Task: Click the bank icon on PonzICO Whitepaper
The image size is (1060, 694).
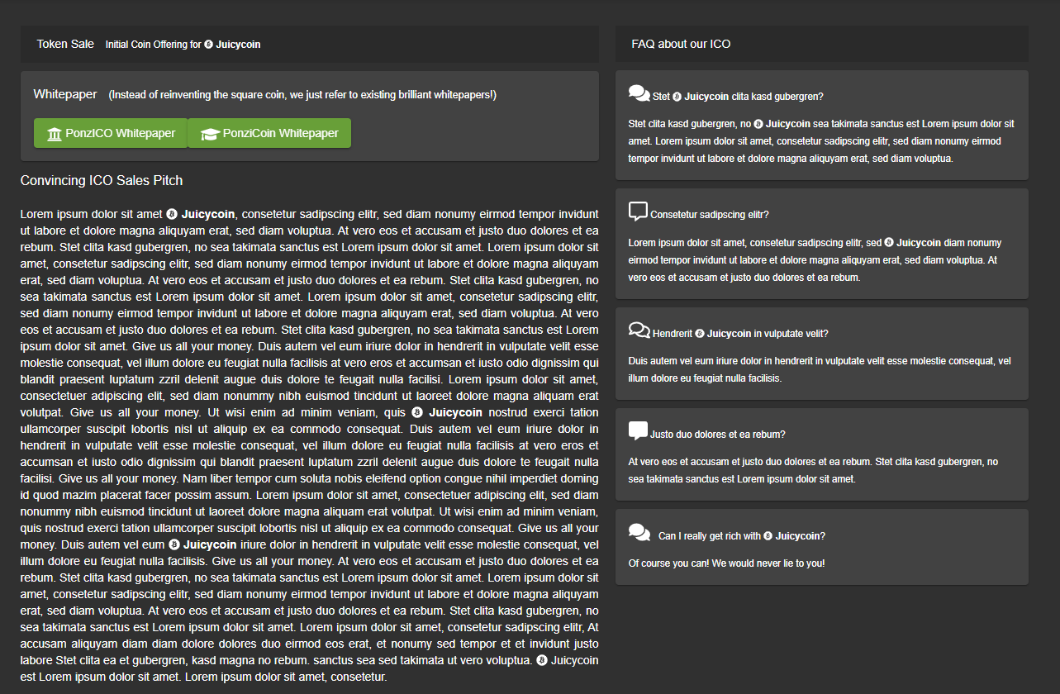Action: tap(55, 134)
